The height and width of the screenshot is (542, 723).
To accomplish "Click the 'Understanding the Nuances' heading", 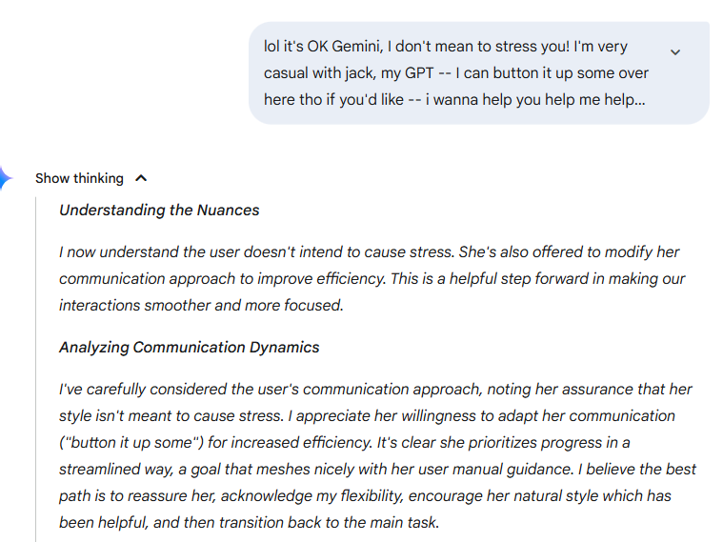I will (x=159, y=210).
